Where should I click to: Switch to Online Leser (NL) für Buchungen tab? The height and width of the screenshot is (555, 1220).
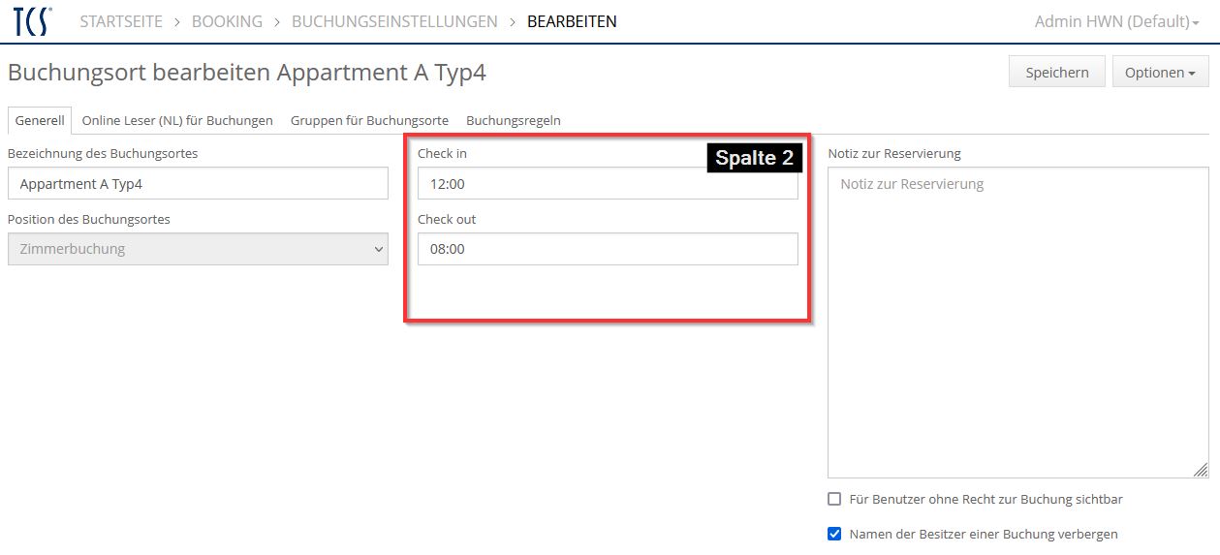tap(177, 121)
